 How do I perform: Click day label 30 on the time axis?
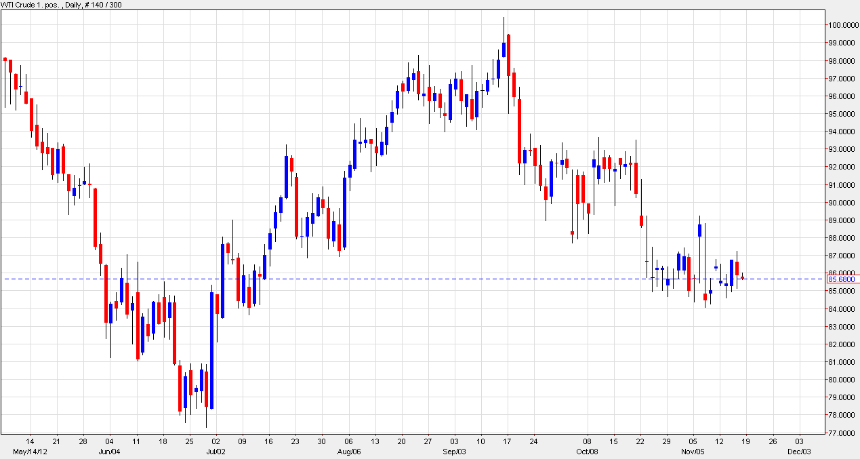point(321,440)
